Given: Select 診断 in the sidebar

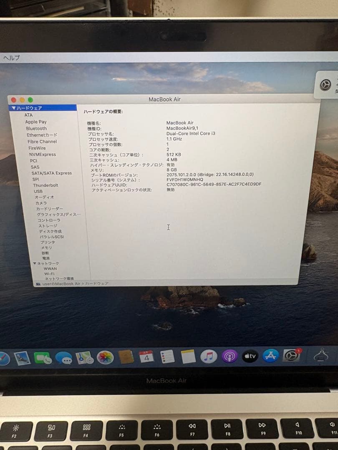Looking at the screenshot, I should pos(45,253).
